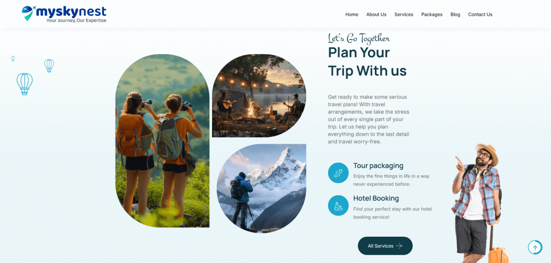Navigate to Contact Us
The image size is (551, 263).
[x=480, y=14]
